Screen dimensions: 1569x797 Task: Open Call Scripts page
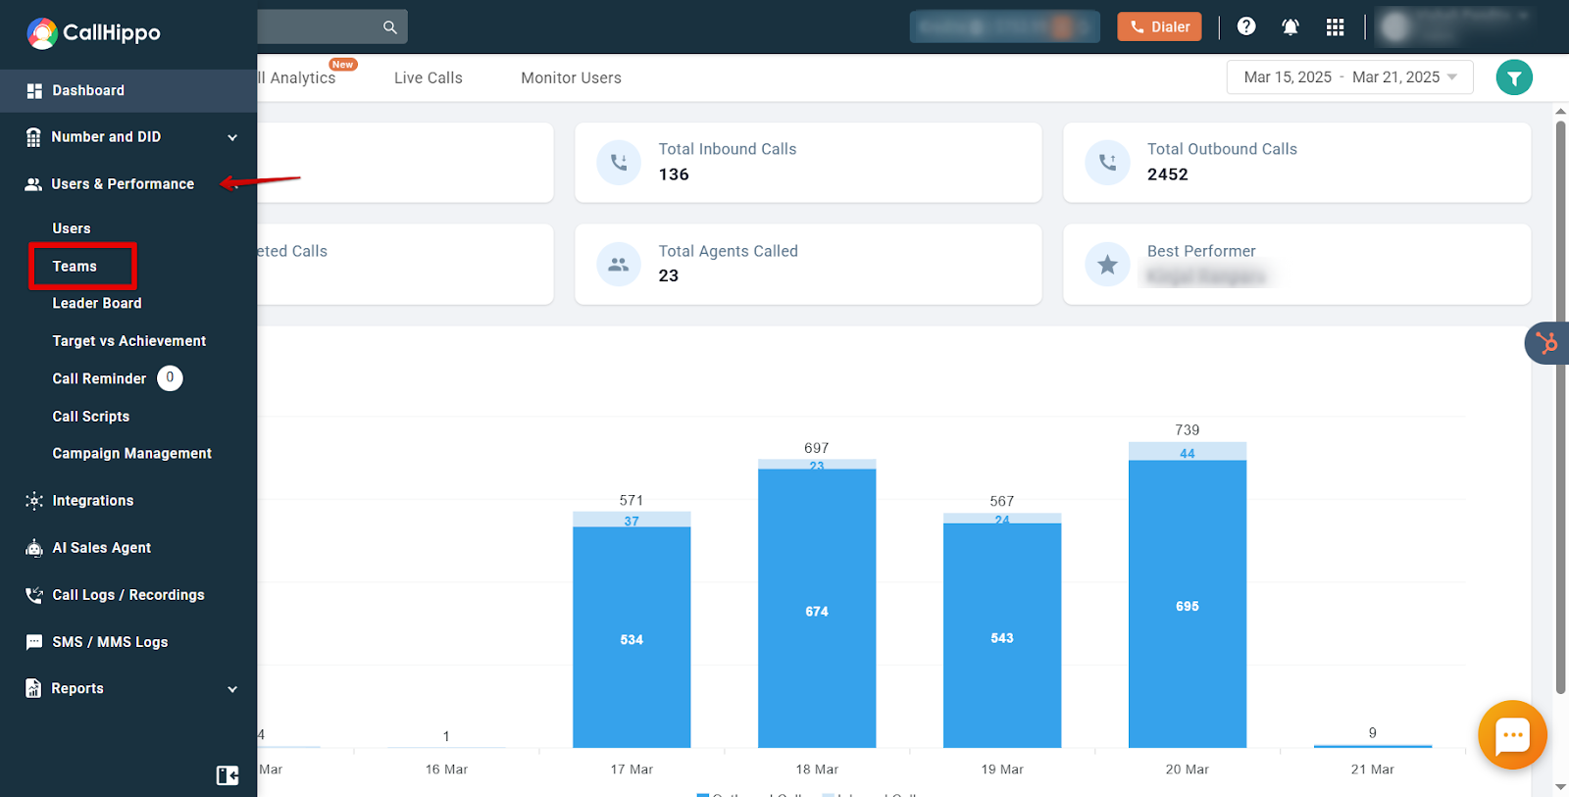91,417
